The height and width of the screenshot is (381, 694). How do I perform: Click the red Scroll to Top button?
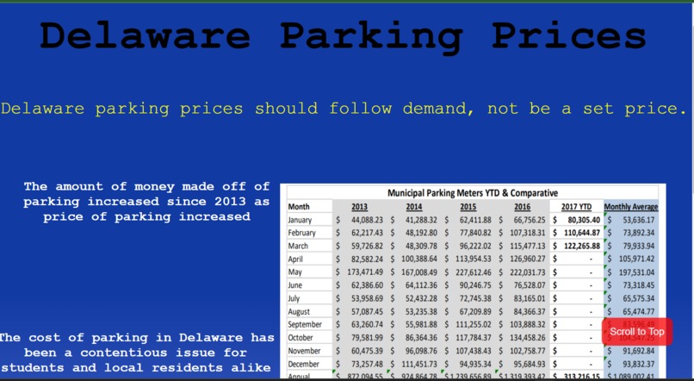click(x=637, y=332)
